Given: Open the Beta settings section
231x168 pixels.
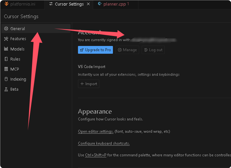Looking at the screenshot, I should [36, 89].
